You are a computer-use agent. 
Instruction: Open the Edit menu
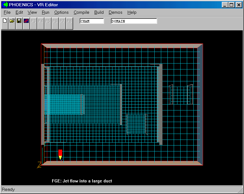pyautogui.click(x=19, y=12)
